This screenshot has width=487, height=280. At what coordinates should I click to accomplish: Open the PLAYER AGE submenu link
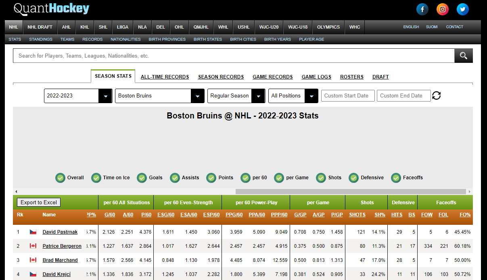tap(311, 39)
